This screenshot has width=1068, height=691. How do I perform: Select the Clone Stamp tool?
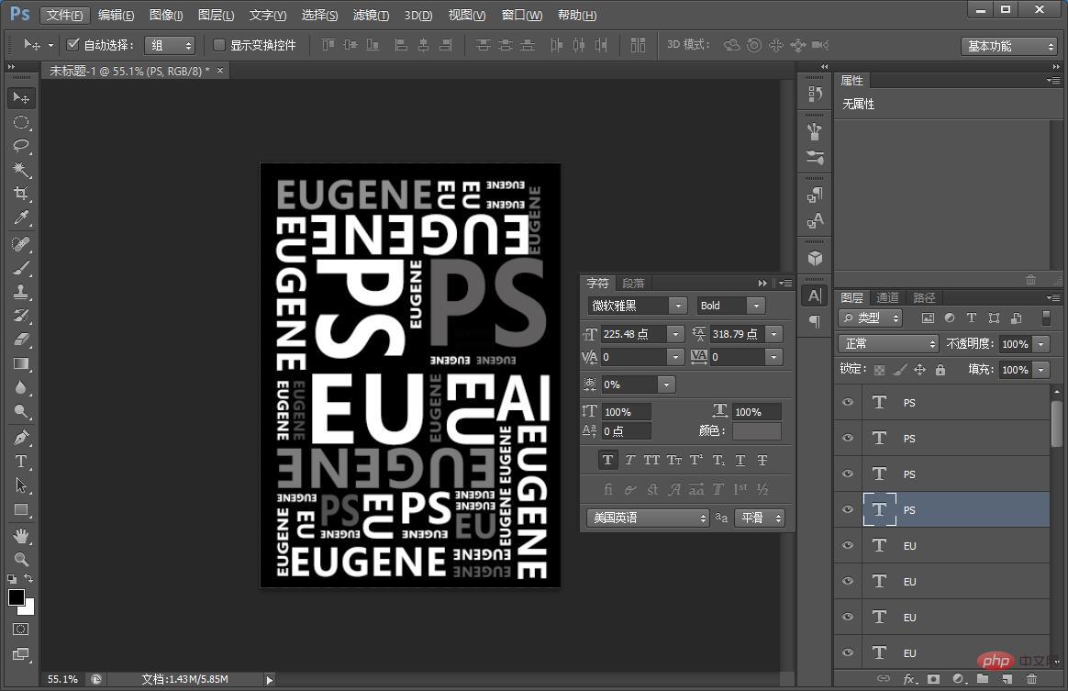pyautogui.click(x=21, y=292)
